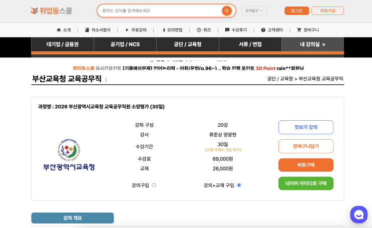Click the 부산교육청 교육공무직 breadcrumb link

321,79
